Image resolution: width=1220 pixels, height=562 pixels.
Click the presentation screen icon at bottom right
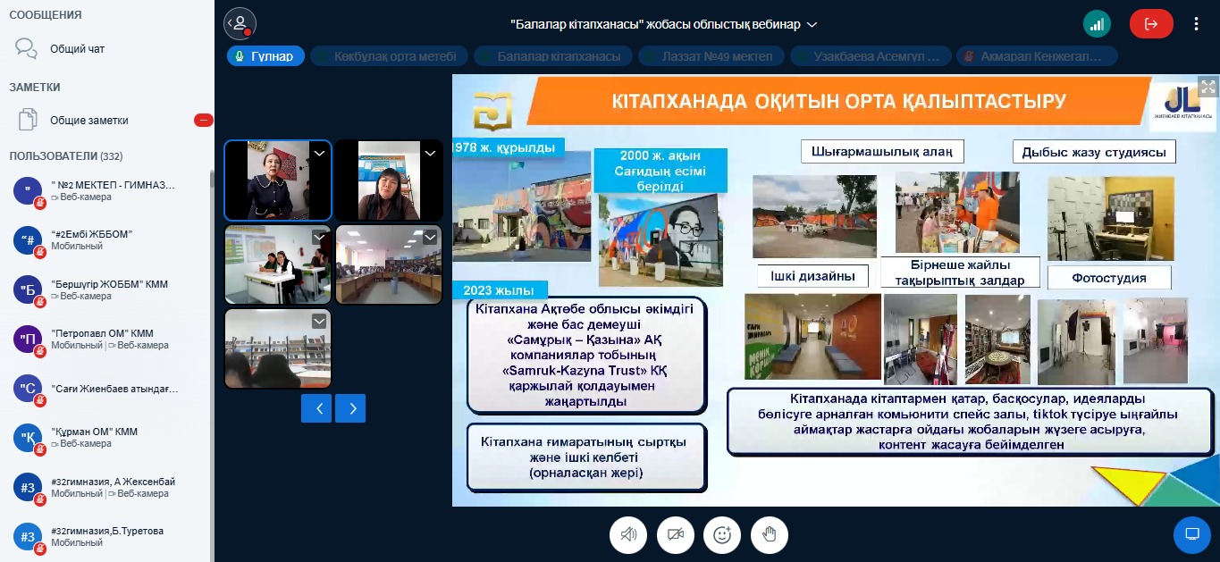1191,534
